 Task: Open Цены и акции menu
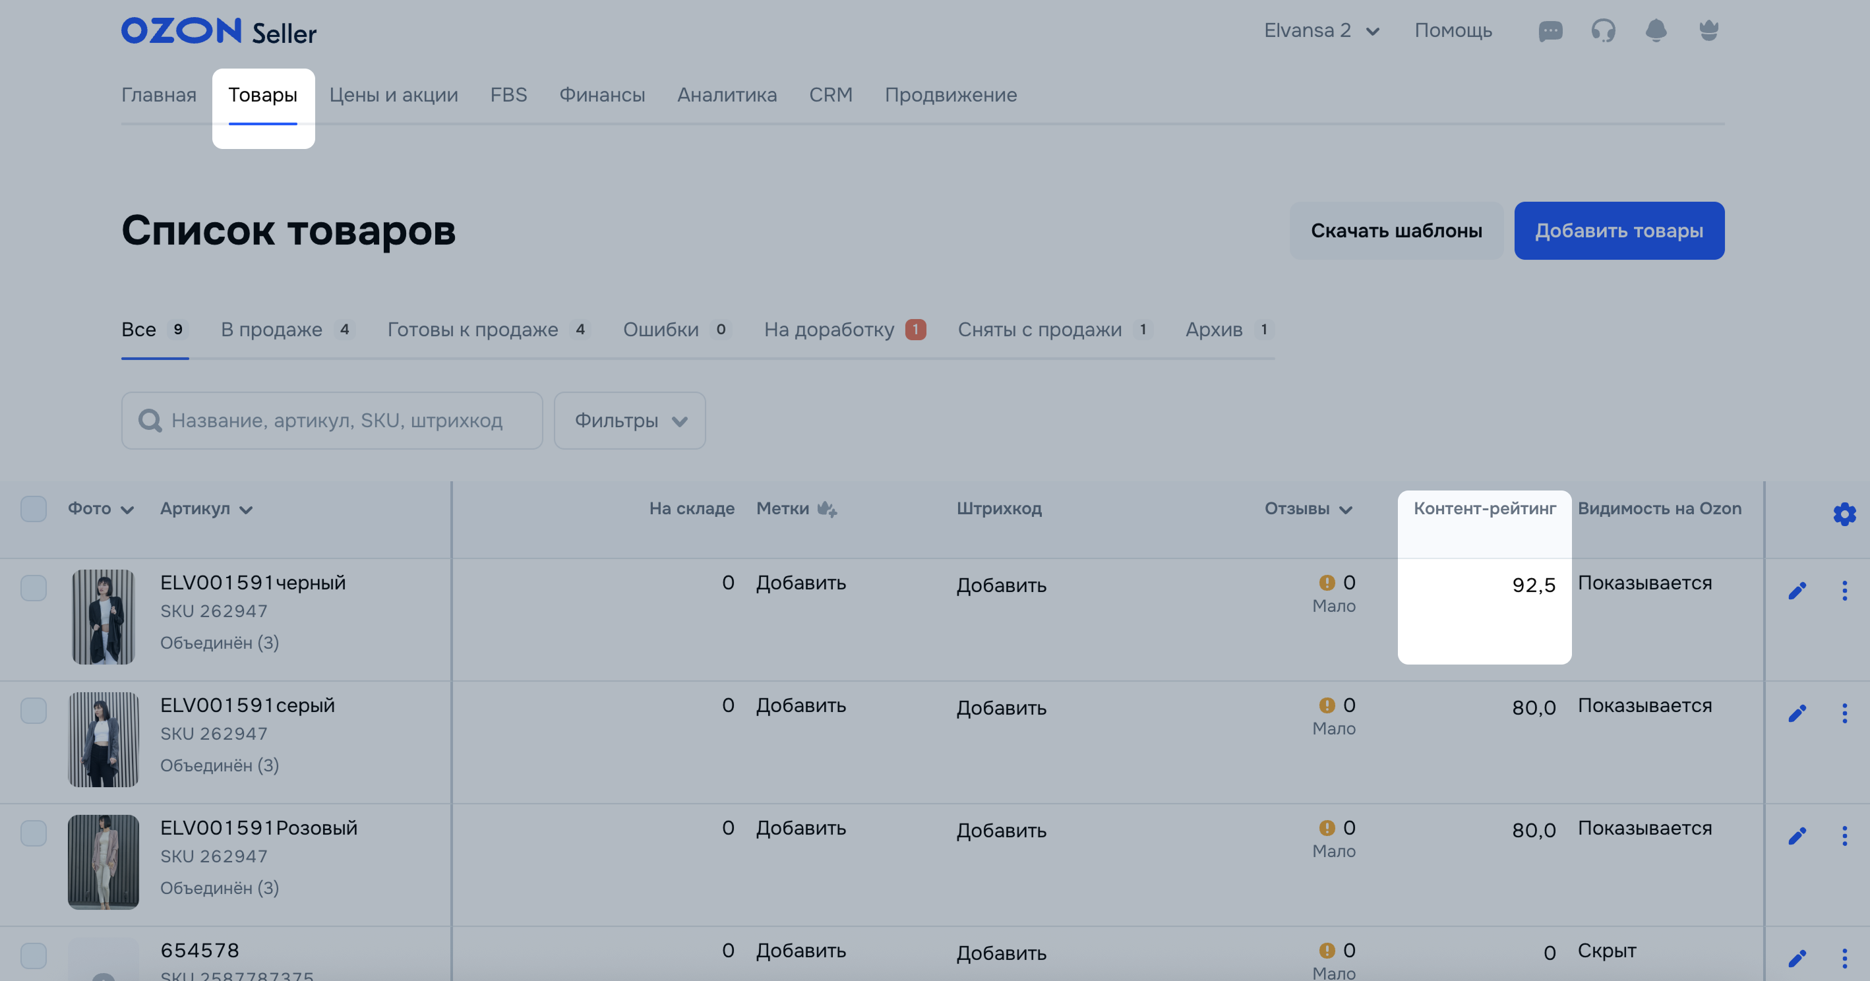pos(394,95)
